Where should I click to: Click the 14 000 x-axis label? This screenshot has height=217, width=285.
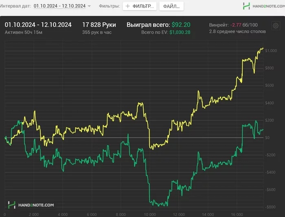coord(208,215)
